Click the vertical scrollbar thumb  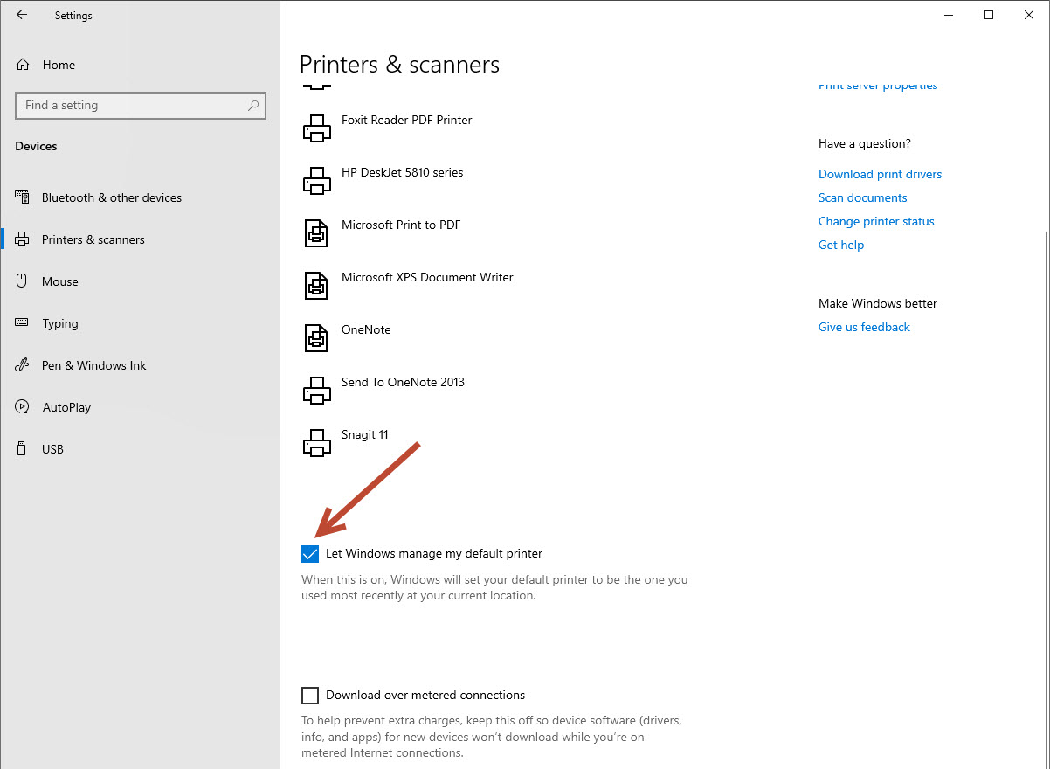[1046, 498]
